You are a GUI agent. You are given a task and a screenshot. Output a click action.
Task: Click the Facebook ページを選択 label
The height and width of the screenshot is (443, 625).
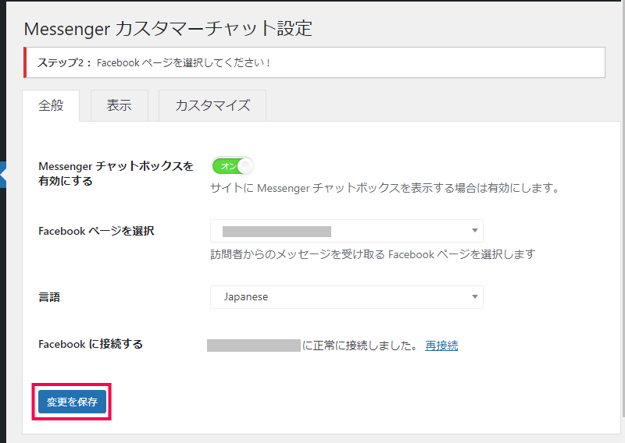pos(96,231)
